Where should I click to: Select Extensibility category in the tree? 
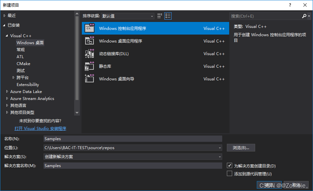[28, 84]
